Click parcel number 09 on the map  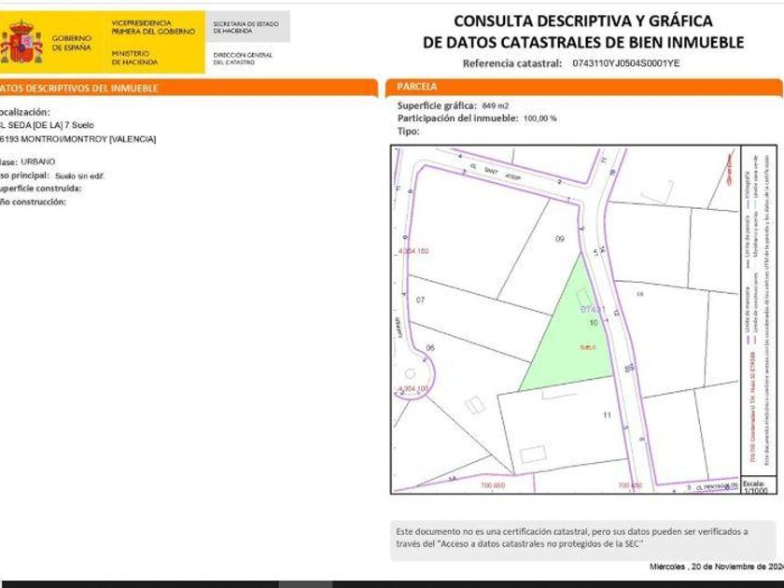(559, 239)
